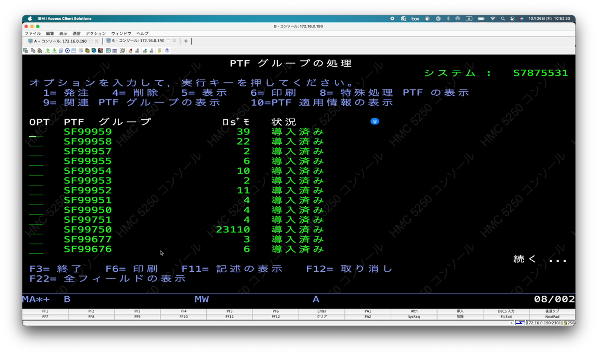Click the yellow-green box toolbar icon
597x355 pixels.
click(88, 50)
